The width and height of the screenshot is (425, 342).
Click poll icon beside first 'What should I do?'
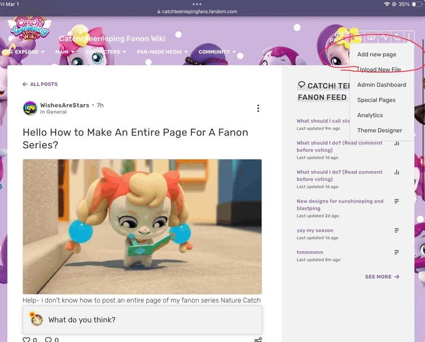[396, 143]
